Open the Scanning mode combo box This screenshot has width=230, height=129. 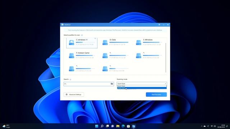[x=142, y=83]
